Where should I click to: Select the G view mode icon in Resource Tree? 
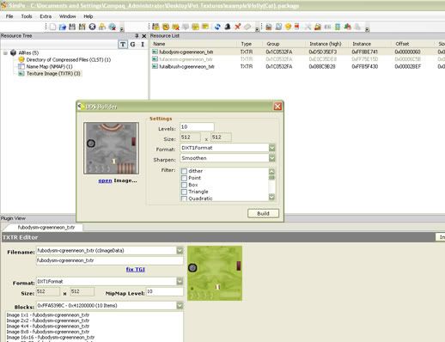(x=132, y=45)
